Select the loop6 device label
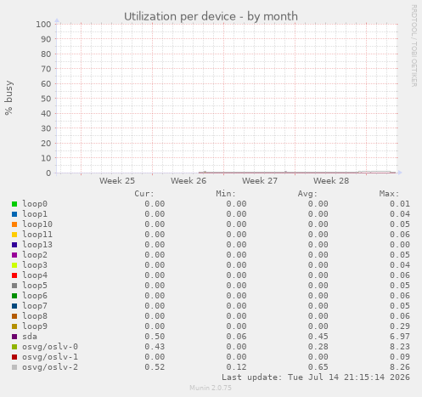 [35, 296]
